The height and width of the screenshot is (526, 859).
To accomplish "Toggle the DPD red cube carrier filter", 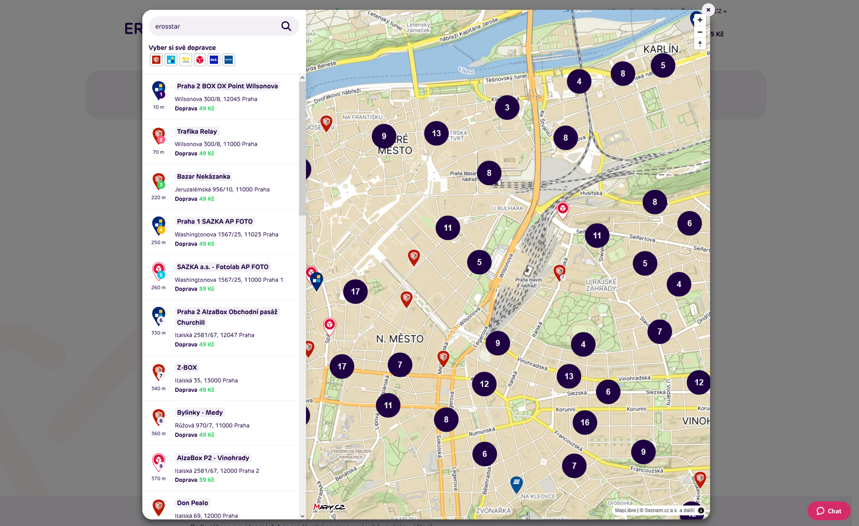I will tap(200, 59).
